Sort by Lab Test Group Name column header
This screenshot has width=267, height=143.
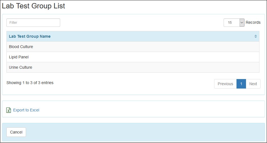click(30, 36)
